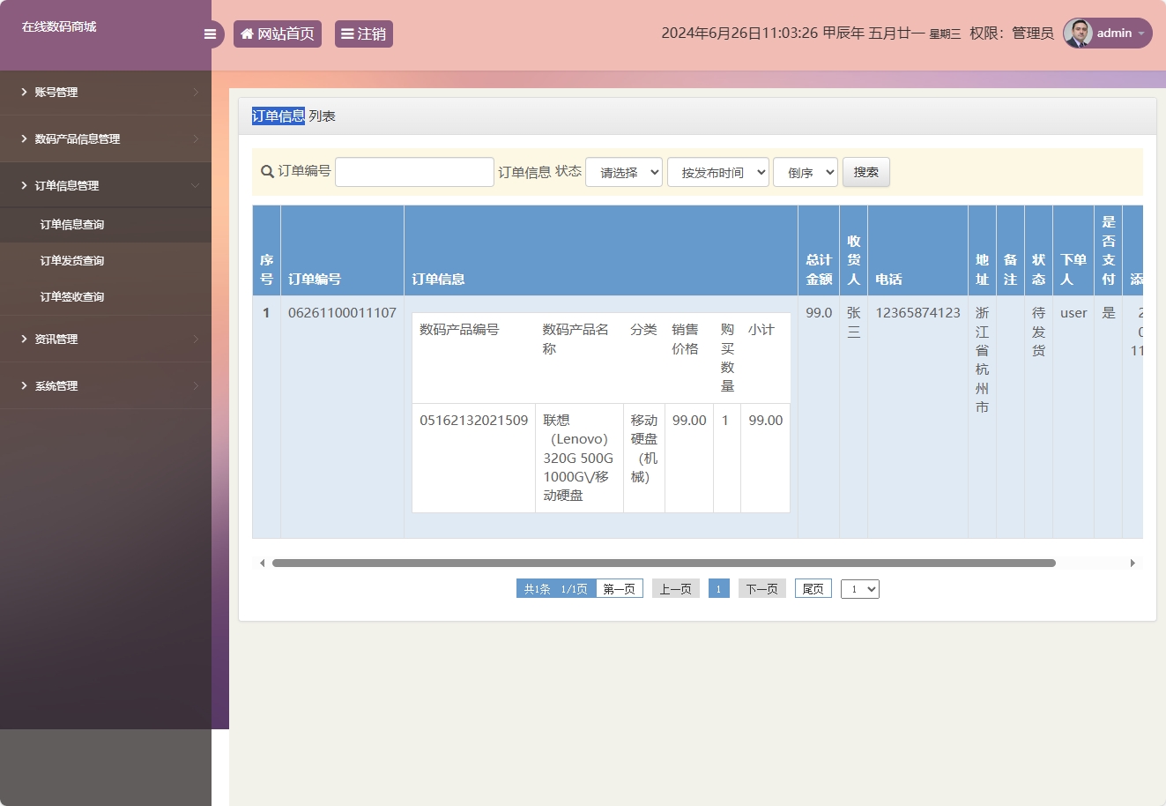
Task: Open the page number dropdown beside 尾页
Action: coord(859,588)
